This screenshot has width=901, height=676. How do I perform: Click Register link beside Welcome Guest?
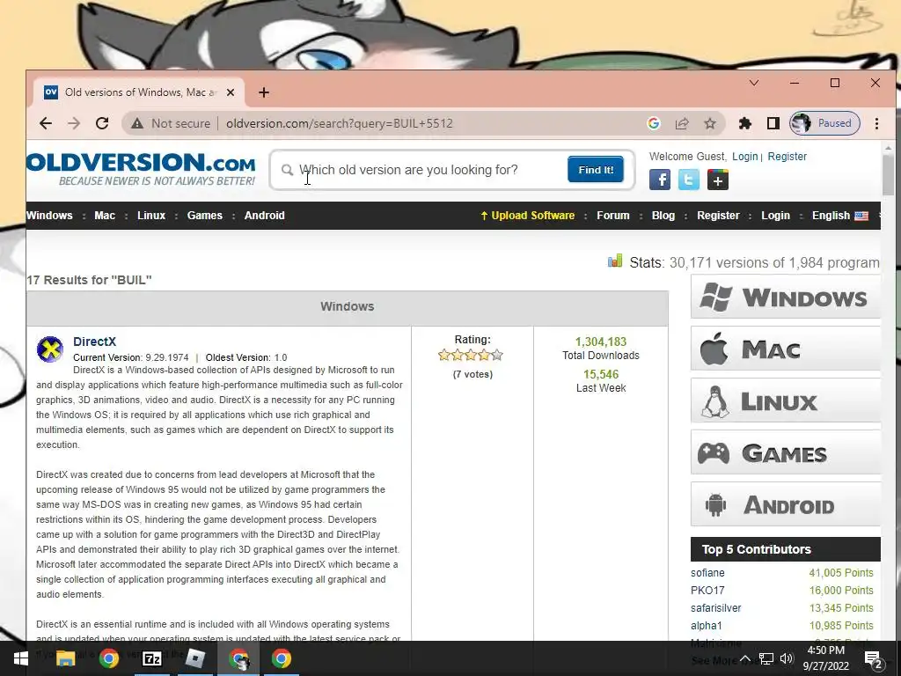pos(787,157)
